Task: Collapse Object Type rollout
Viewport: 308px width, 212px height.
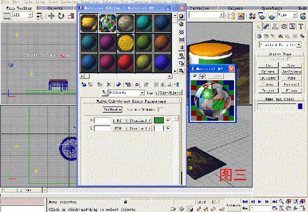Action: click(x=280, y=54)
